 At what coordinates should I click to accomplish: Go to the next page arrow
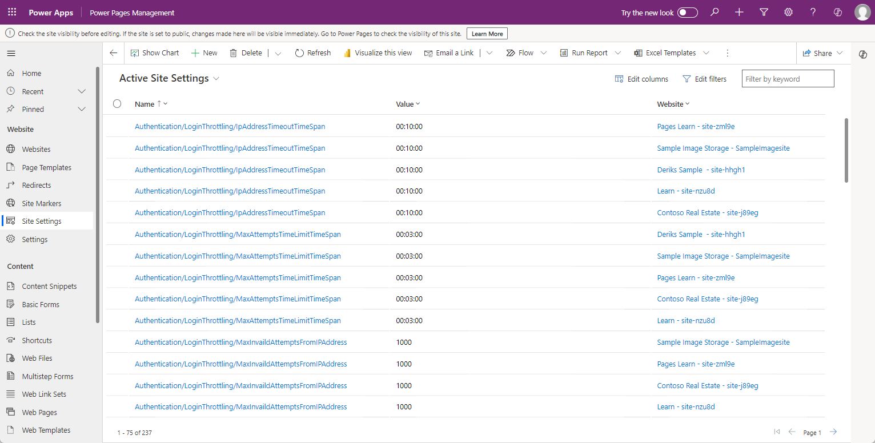pyautogui.click(x=833, y=432)
